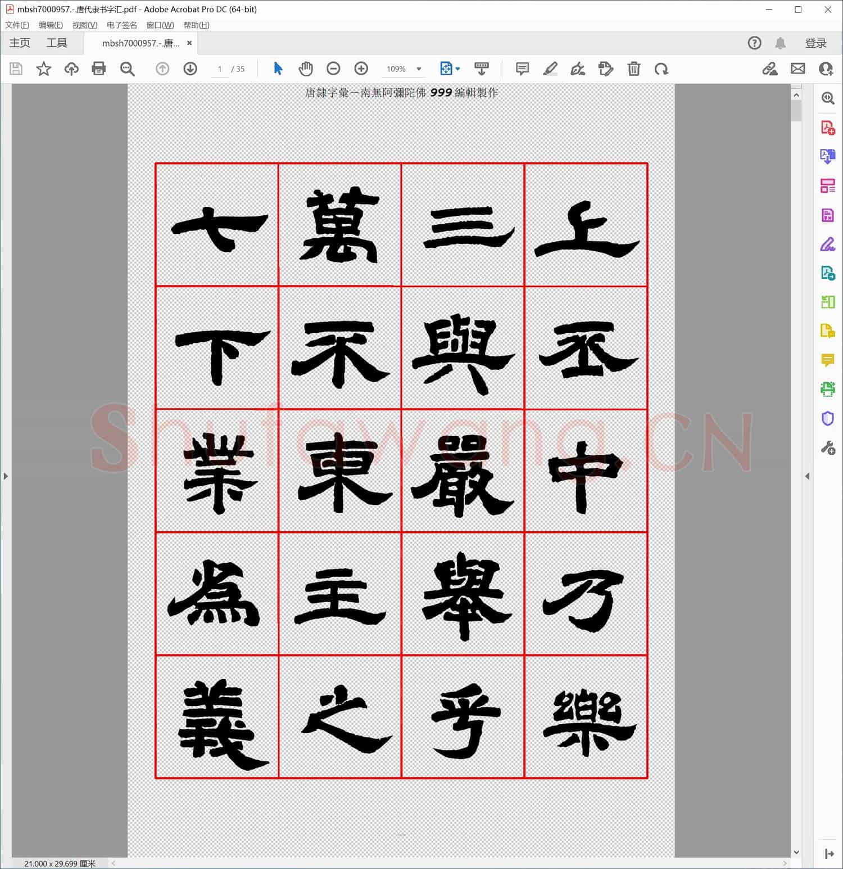Viewport: 843px width, 869px height.
Task: Open the email document icon
Action: tap(798, 69)
